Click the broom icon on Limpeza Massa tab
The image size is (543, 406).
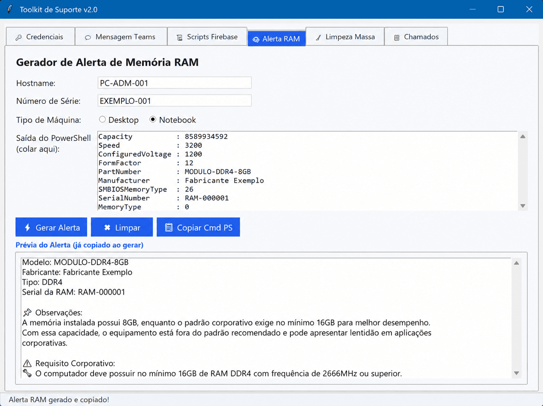(318, 37)
